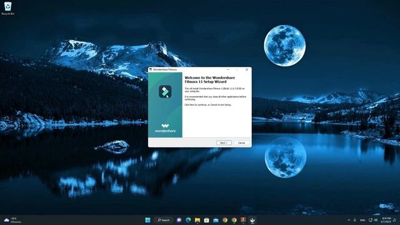Minimize the Wondershare Filmora installer window

click(227, 69)
